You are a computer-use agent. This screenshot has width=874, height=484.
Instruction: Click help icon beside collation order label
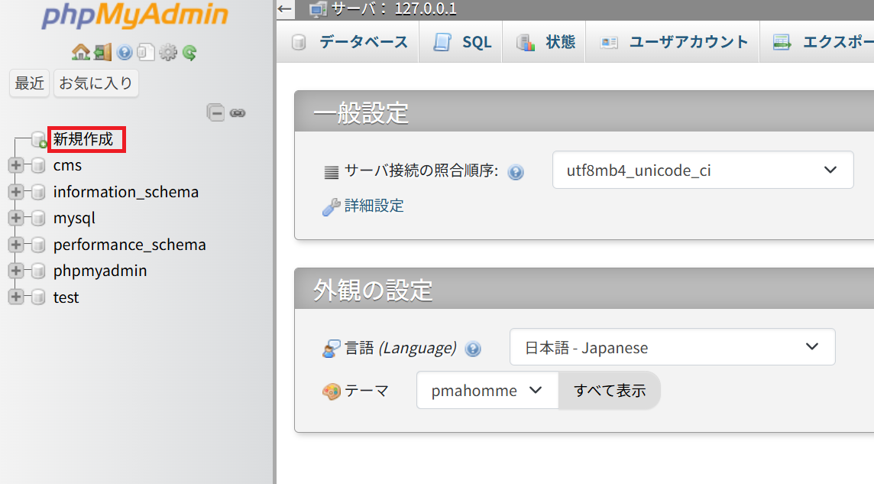516,171
